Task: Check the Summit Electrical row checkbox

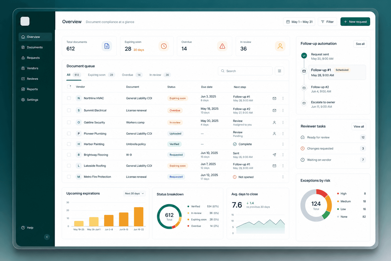Action: (69, 110)
